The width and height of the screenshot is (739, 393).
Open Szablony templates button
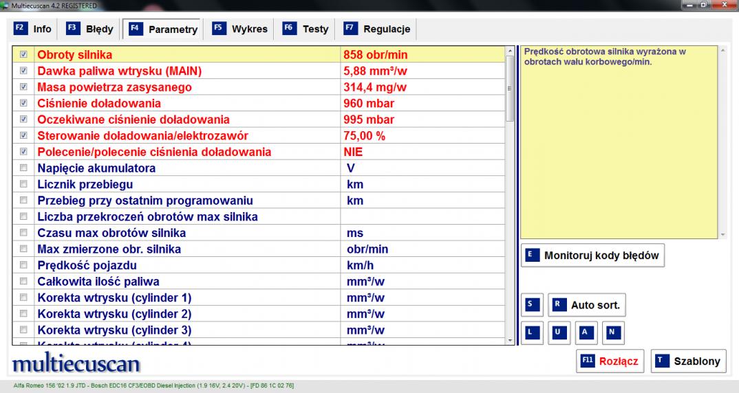pos(688,361)
